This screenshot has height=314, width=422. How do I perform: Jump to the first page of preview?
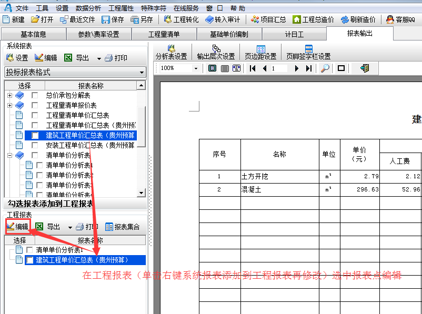tap(253, 68)
